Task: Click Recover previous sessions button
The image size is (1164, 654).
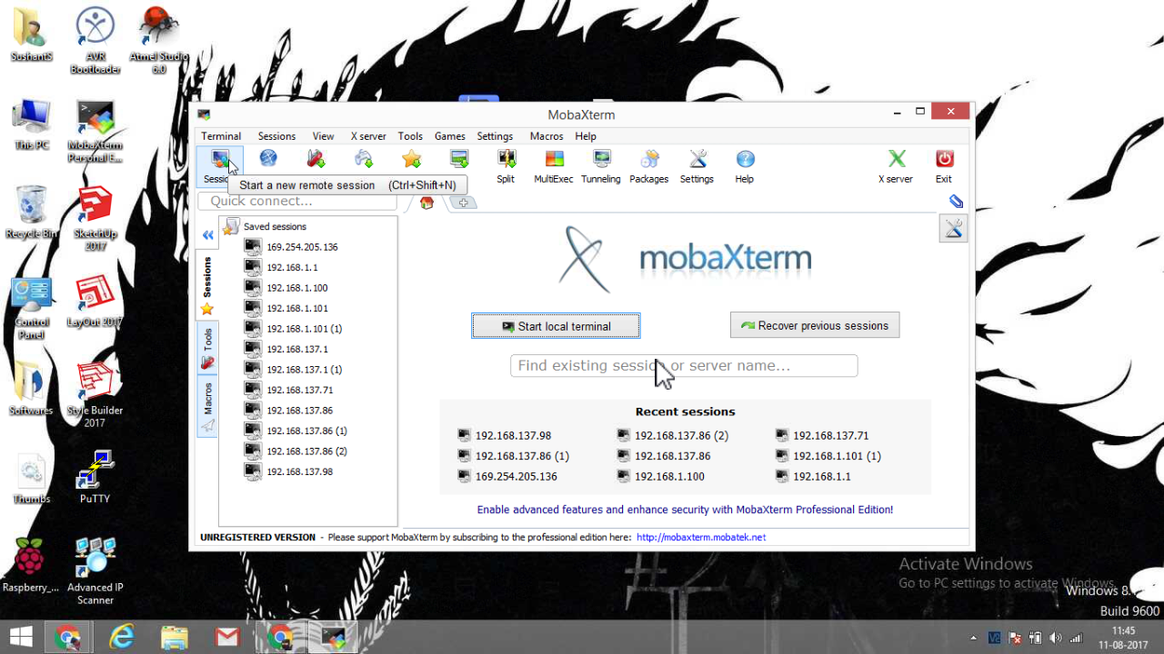Action: (815, 325)
